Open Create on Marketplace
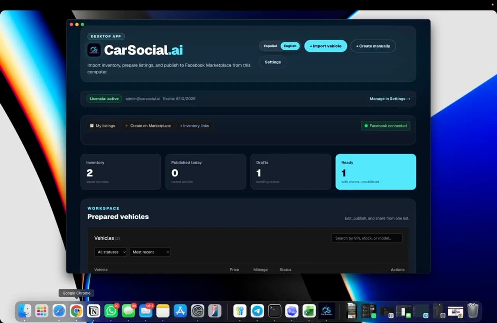 pos(148,126)
